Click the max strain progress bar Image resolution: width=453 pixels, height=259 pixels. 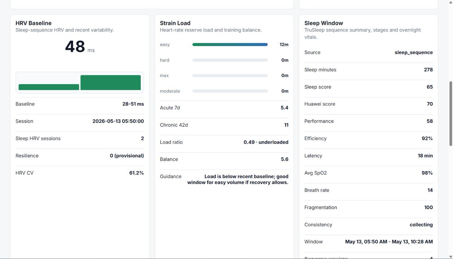tap(230, 76)
